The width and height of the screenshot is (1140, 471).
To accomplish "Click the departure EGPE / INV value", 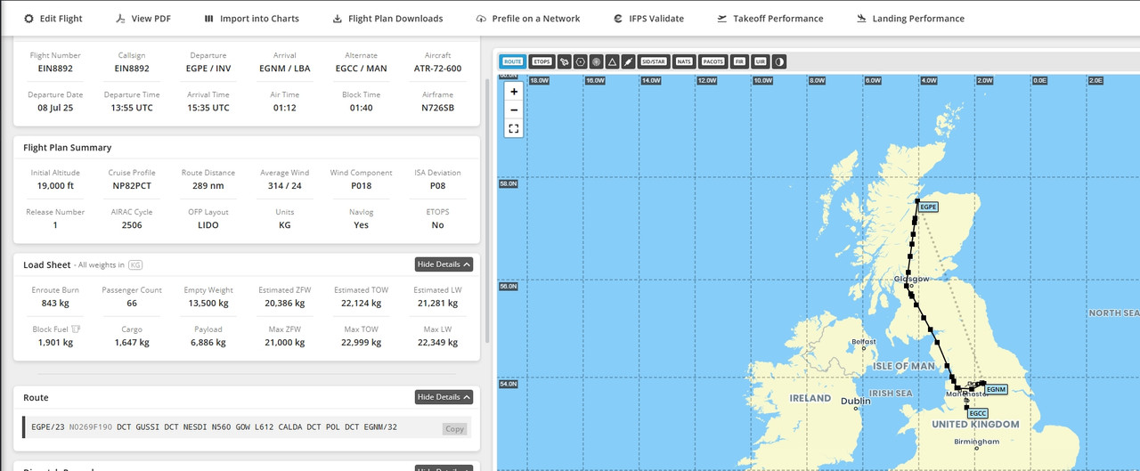I will [x=207, y=68].
